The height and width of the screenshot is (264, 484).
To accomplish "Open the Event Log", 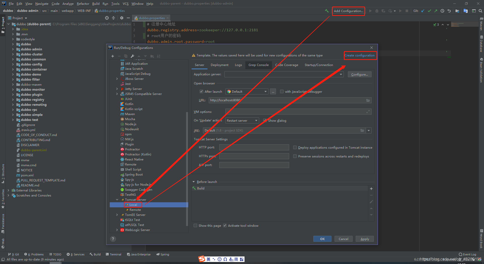I will pyautogui.click(x=468, y=254).
